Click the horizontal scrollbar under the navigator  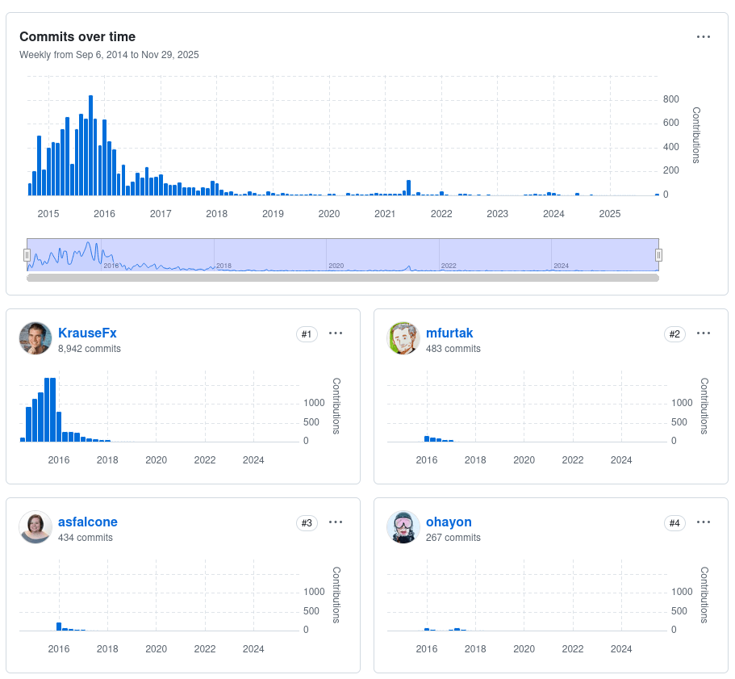tap(343, 278)
